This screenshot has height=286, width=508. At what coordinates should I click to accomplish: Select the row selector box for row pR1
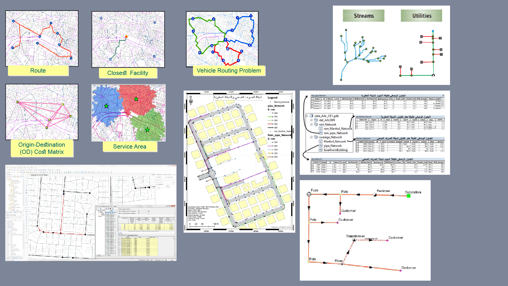coord(357,122)
